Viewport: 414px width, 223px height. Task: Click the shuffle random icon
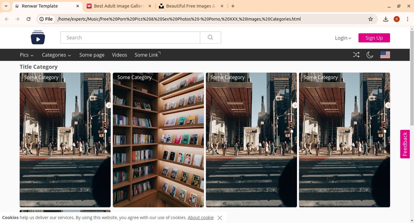pyautogui.click(x=356, y=55)
